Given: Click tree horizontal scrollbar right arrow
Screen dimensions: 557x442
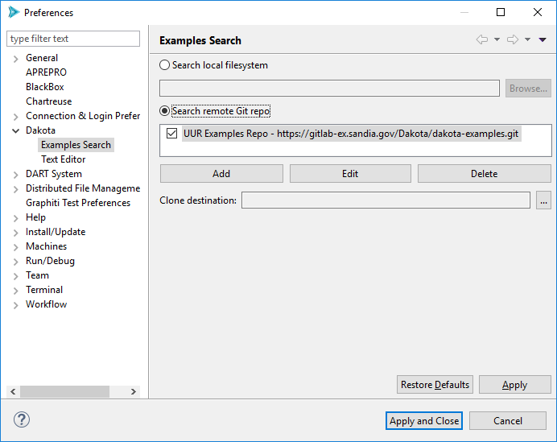Looking at the screenshot, I should [x=134, y=391].
